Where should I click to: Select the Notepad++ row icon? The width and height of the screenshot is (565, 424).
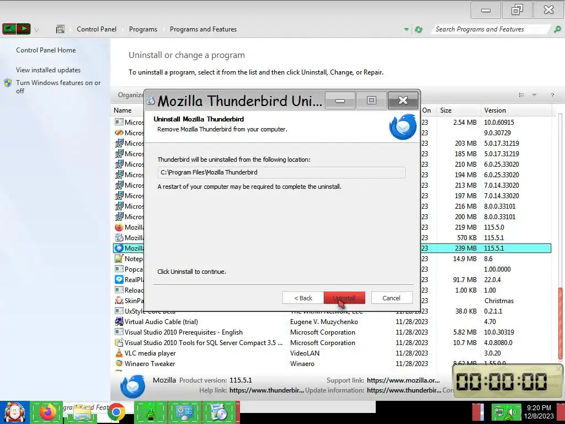119,258
